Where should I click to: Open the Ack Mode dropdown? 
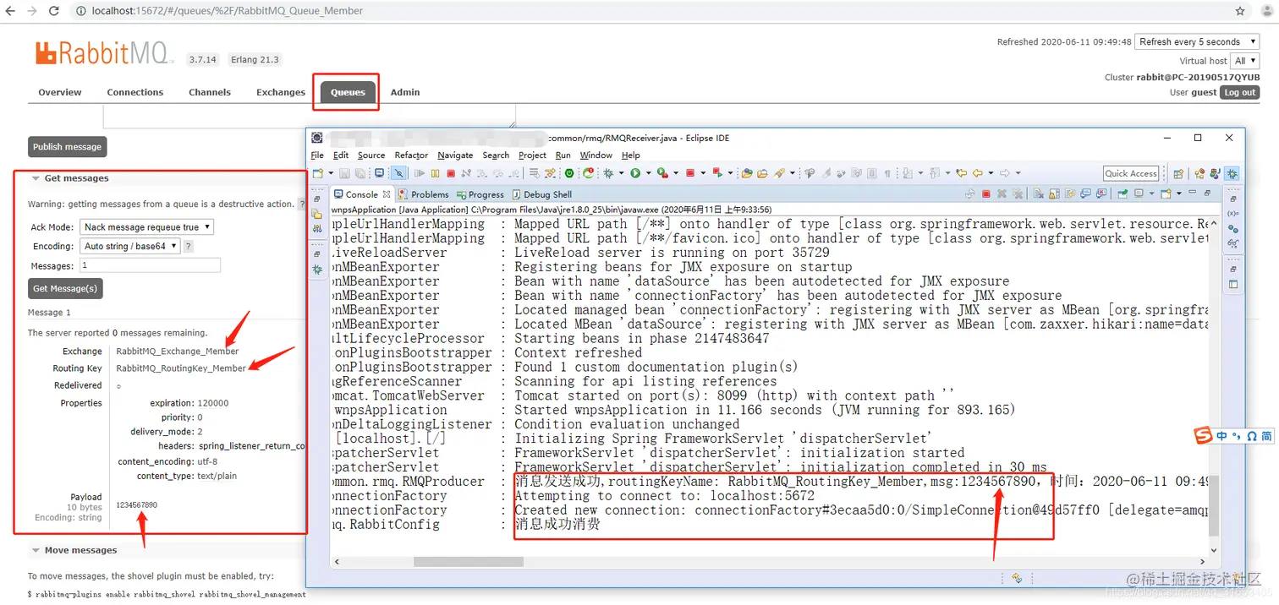tap(146, 227)
